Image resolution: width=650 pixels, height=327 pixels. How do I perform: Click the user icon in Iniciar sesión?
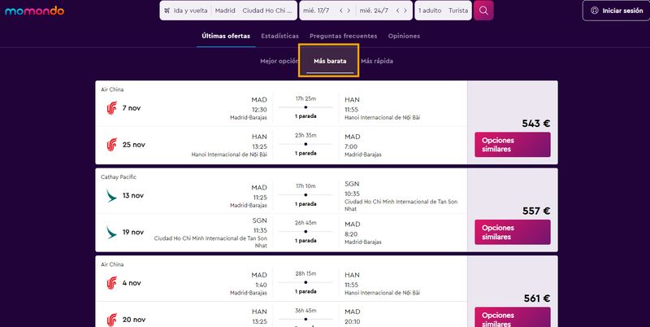595,11
